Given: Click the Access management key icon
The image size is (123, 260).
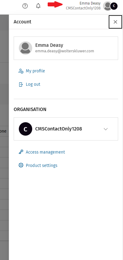Looking at the screenshot, I should pyautogui.click(x=21, y=152).
